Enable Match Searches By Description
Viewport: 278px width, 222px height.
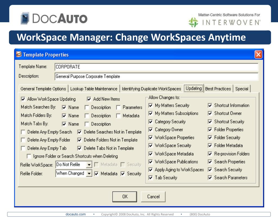coord(87,107)
